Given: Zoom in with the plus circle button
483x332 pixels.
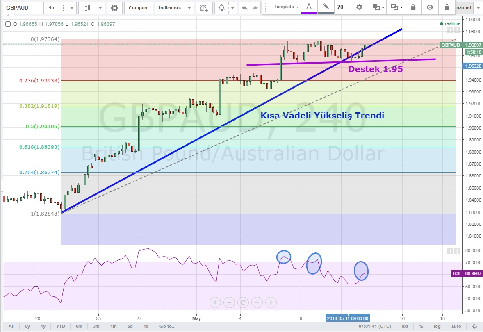Looking at the screenshot, I should pyautogui.click(x=257, y=303).
